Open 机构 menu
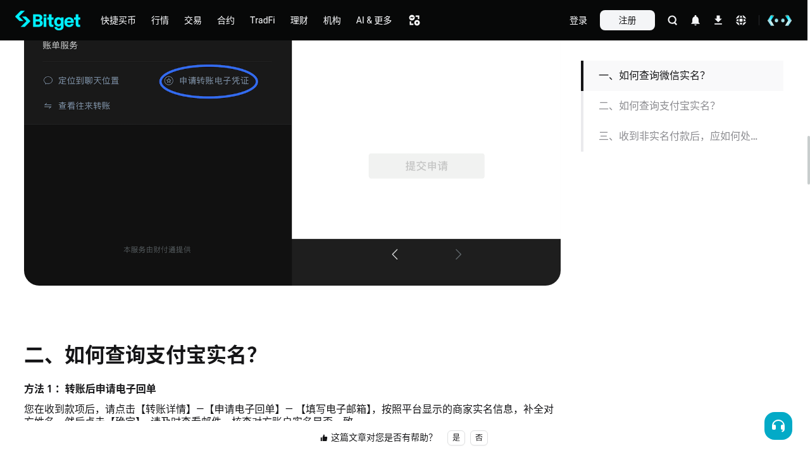Image resolution: width=810 pixels, height=455 pixels. pos(332,20)
